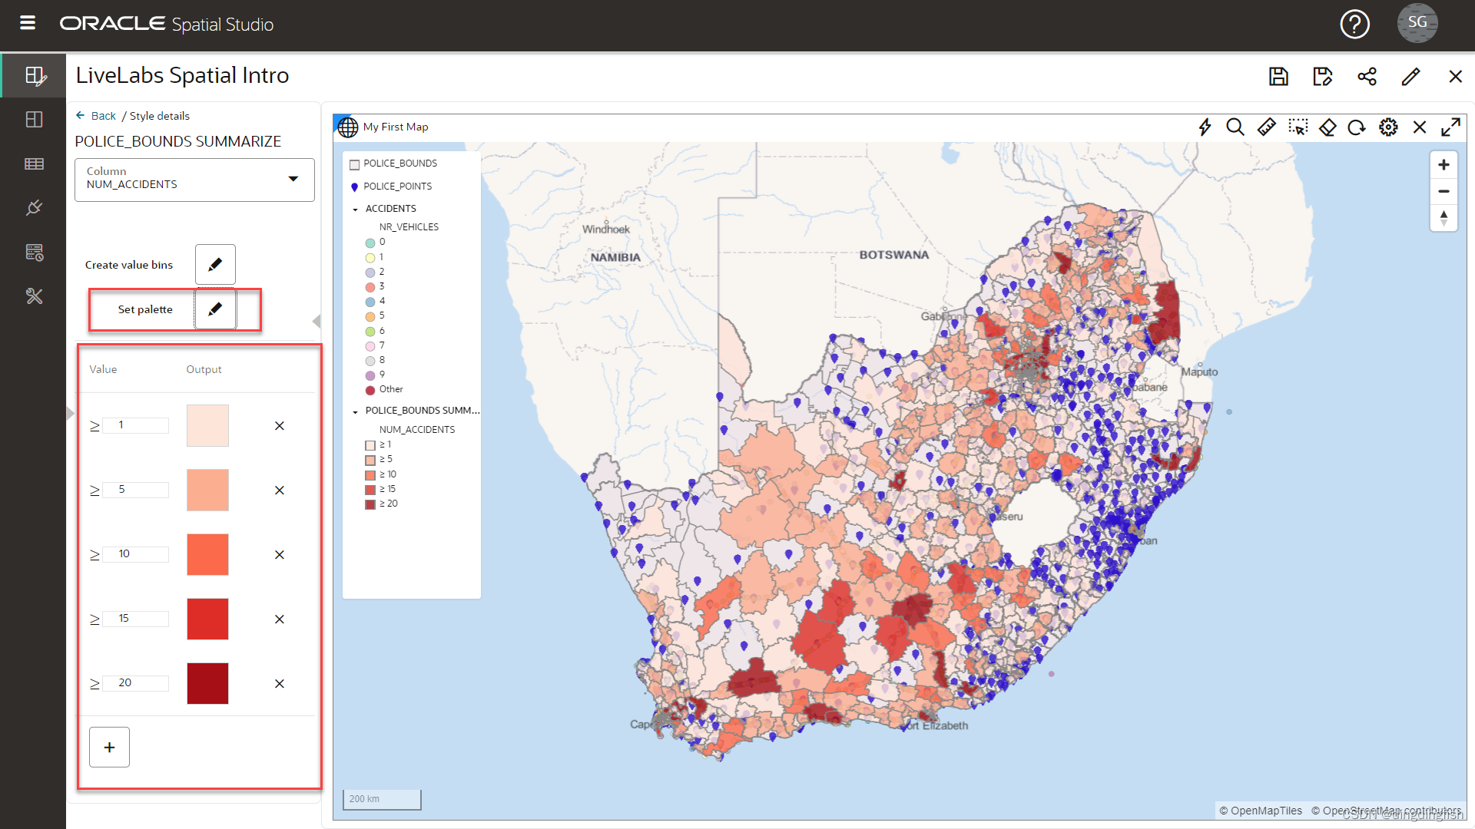Viewport: 1475px width, 829px height.
Task: Collapse the POLICE_BOUNDS SUMM legend group
Action: 355,411
